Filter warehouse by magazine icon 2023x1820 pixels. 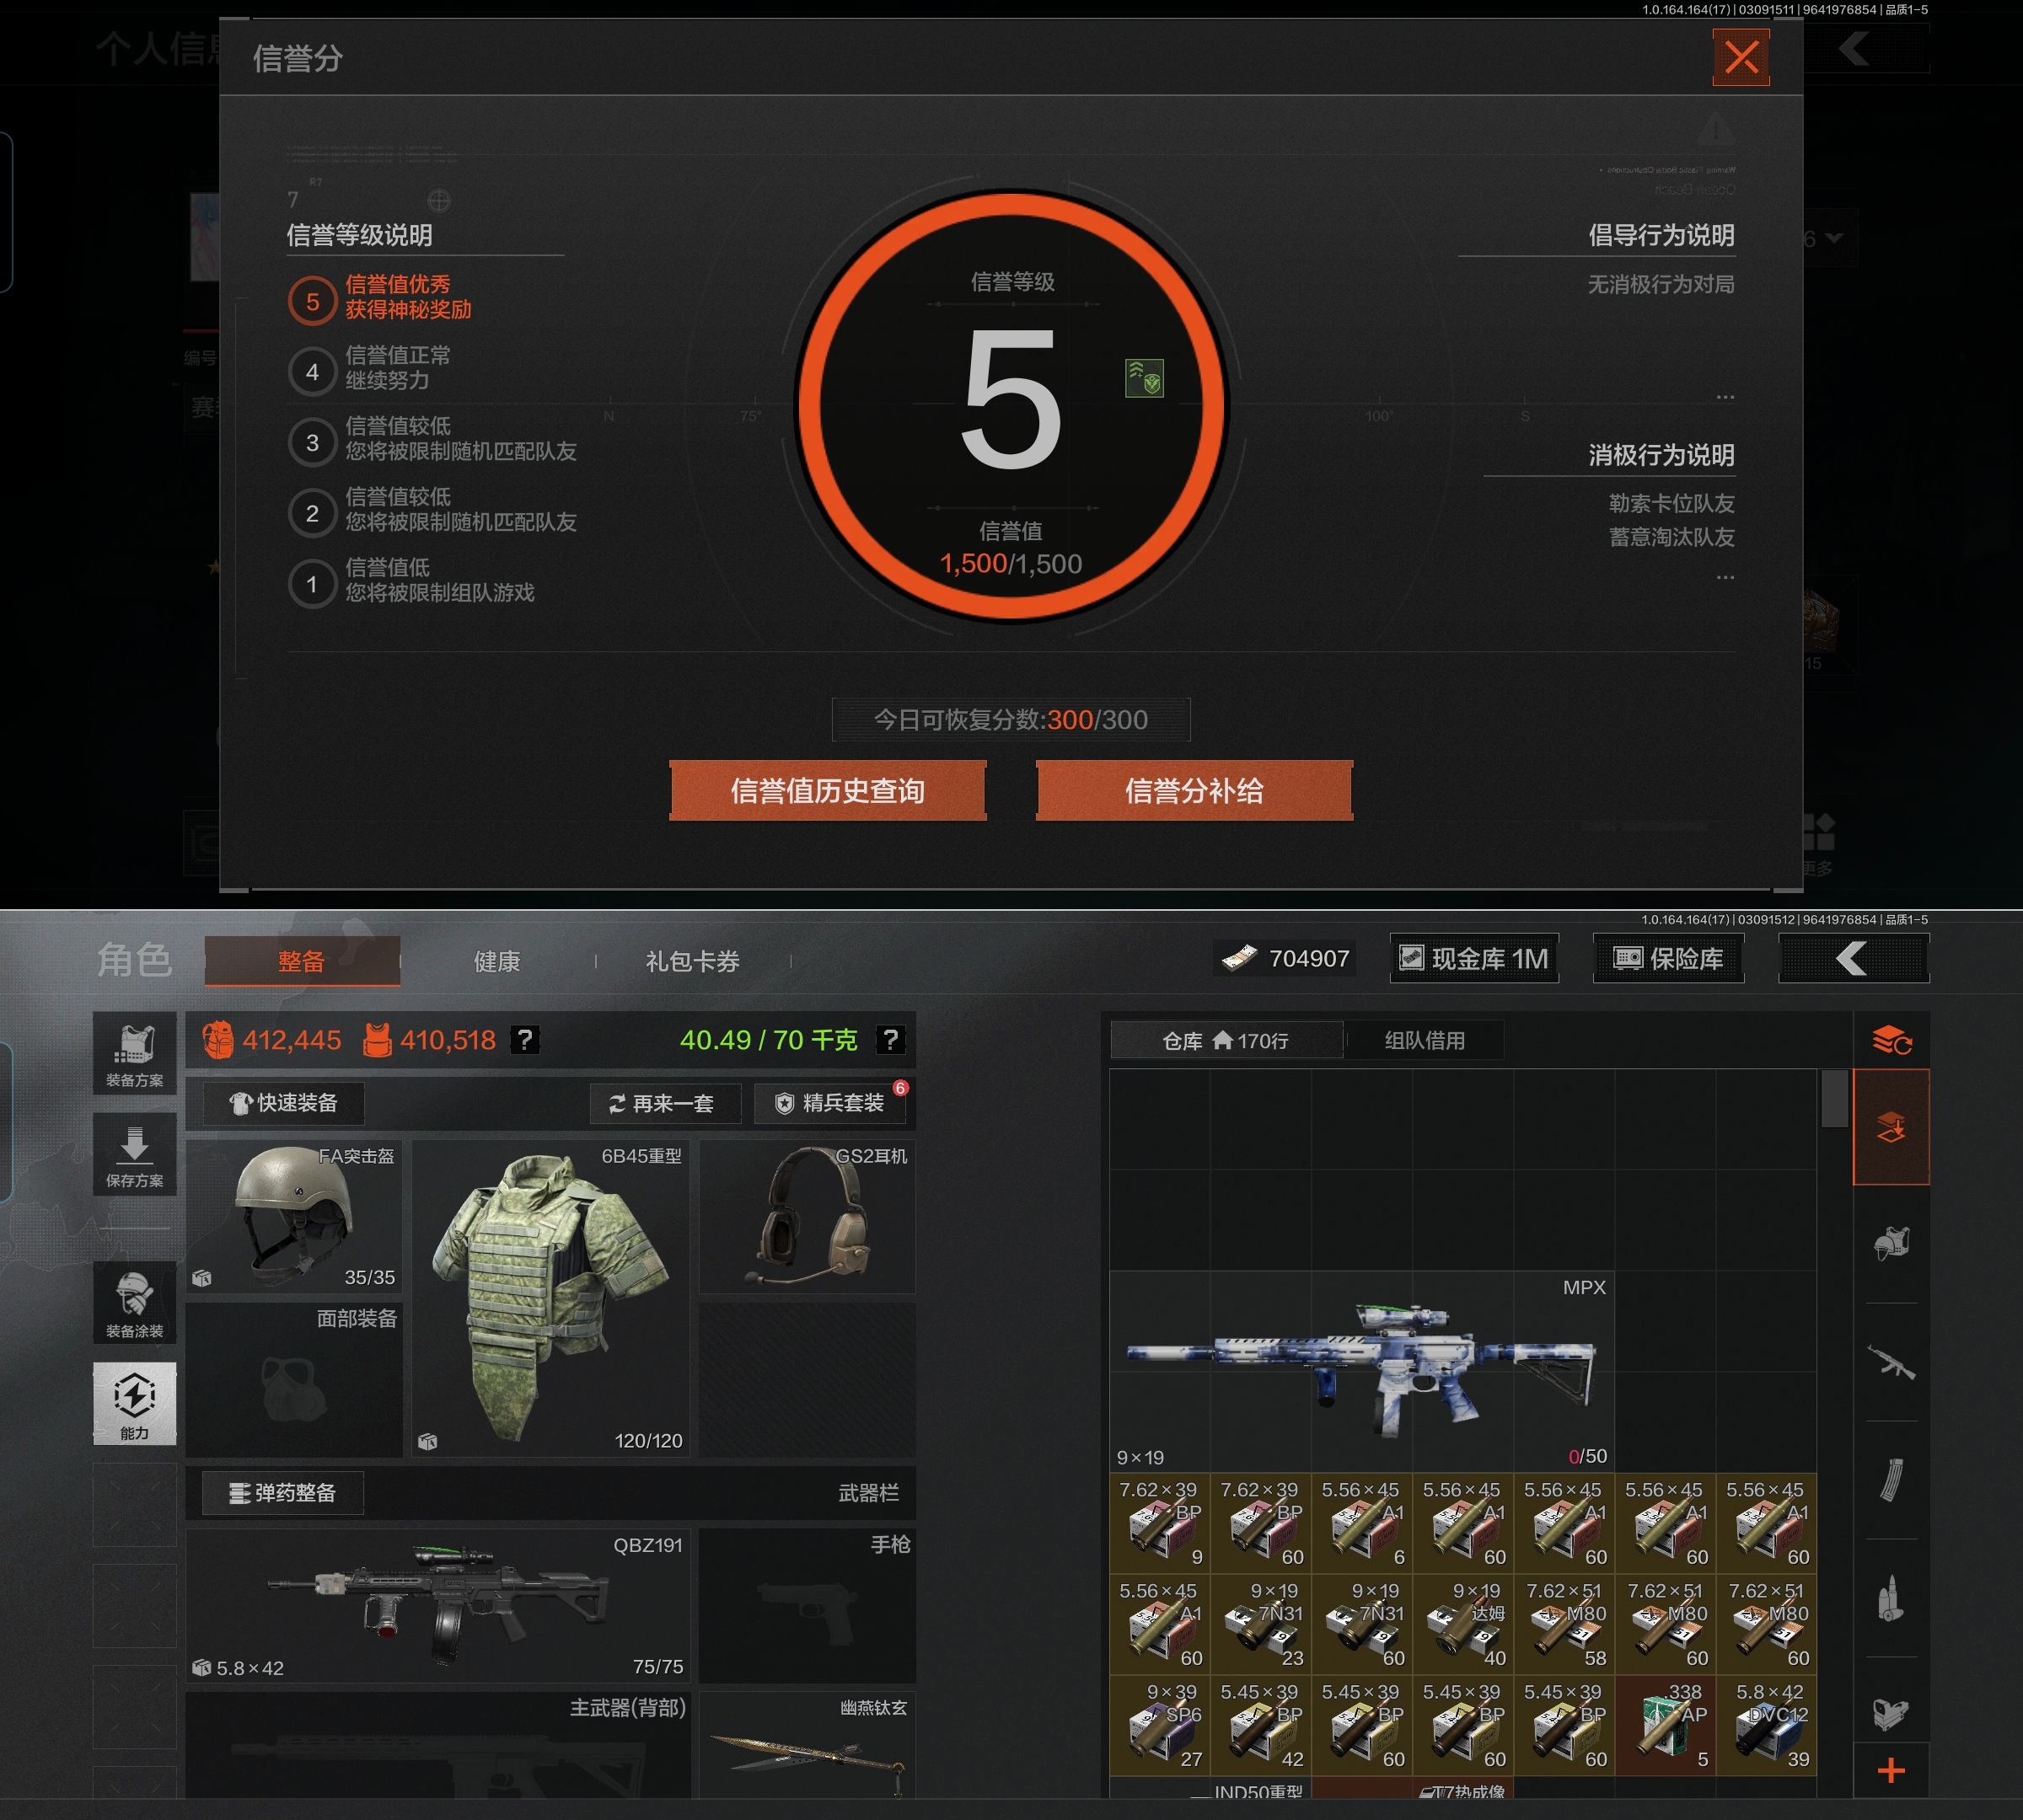click(1891, 1480)
